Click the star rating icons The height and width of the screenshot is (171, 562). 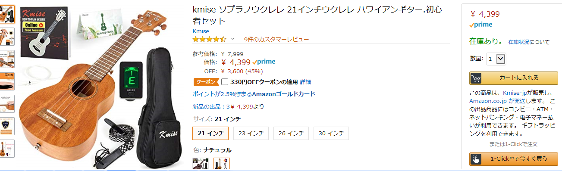[209, 39]
